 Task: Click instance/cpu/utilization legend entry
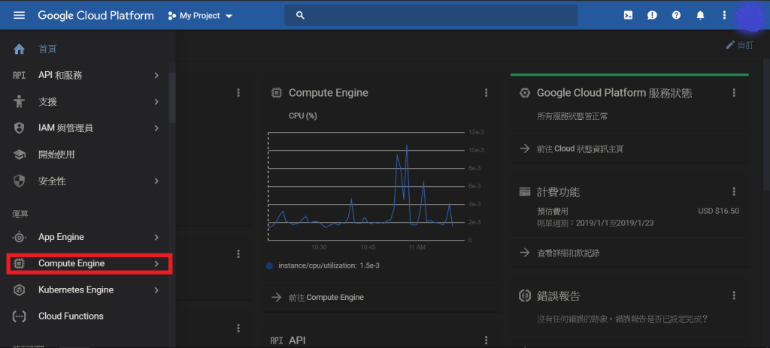323,265
